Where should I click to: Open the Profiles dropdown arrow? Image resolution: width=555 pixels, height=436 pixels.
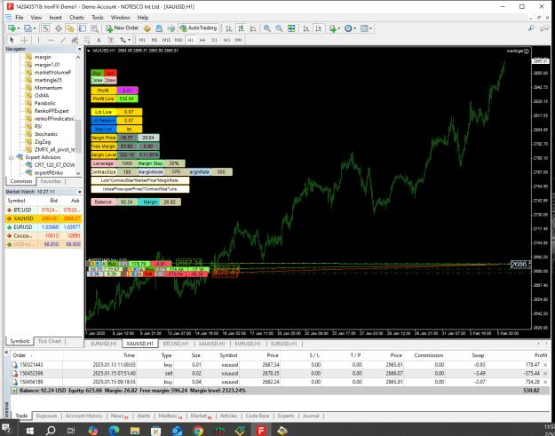[35, 28]
